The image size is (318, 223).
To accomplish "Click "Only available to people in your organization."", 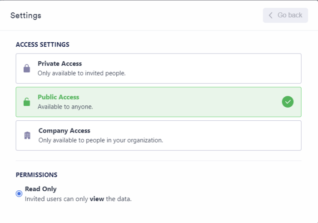I will tap(100, 140).
